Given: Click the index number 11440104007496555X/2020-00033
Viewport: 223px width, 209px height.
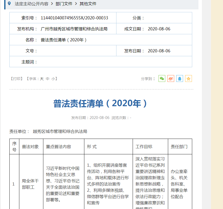Looking at the screenshot, I should (74, 18).
